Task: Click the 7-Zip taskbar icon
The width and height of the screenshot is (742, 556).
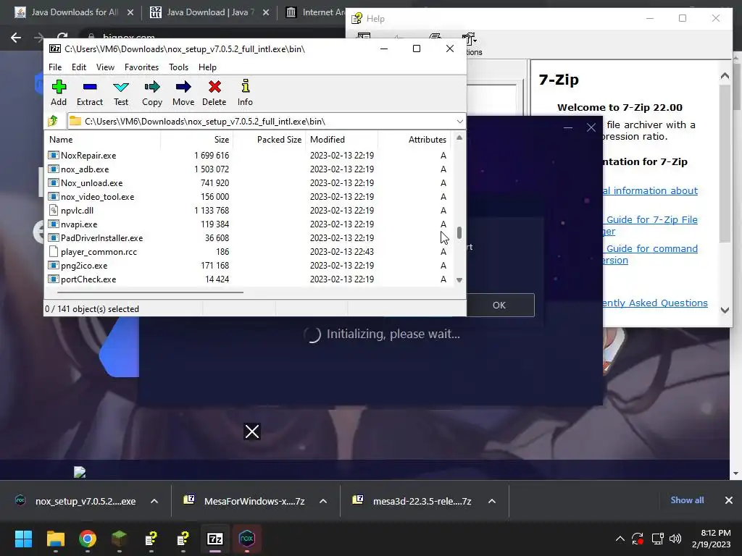Action: [x=214, y=539]
